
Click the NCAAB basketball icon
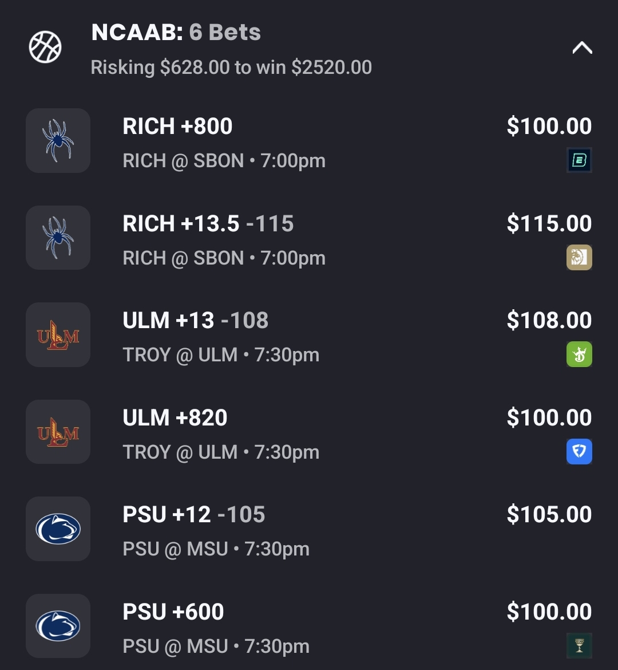tap(45, 47)
